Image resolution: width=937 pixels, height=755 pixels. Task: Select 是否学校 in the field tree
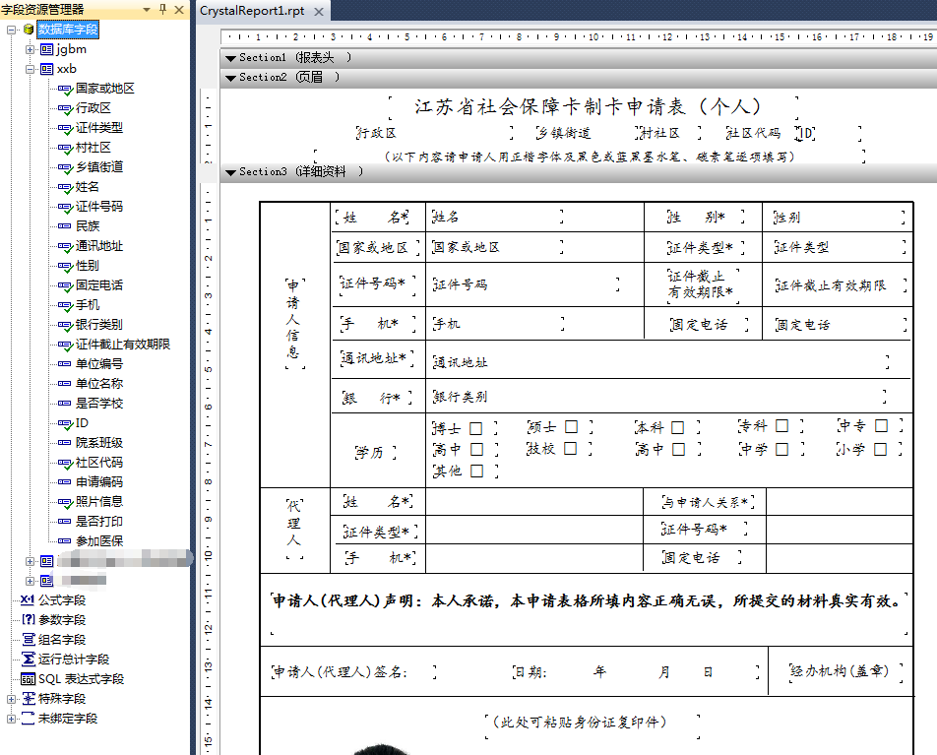click(x=99, y=404)
